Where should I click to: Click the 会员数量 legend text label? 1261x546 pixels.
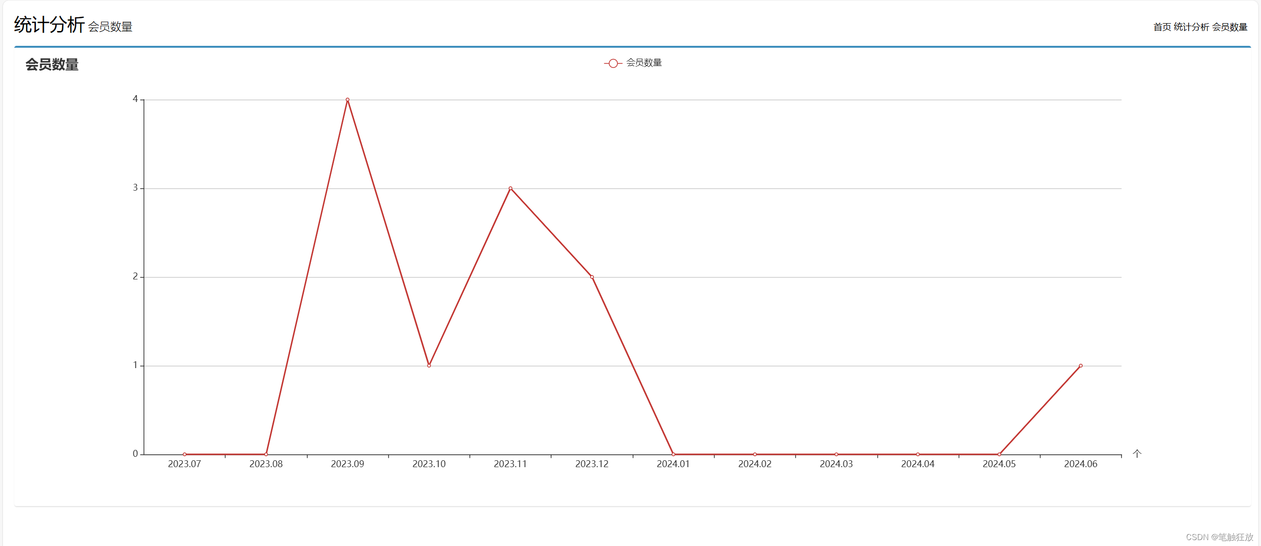pos(644,63)
